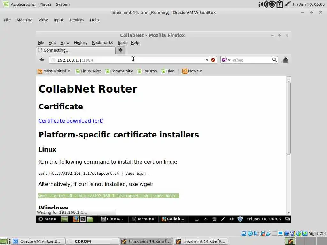Click highlighted wget command text
327x245 pixels.
[x=109, y=196]
